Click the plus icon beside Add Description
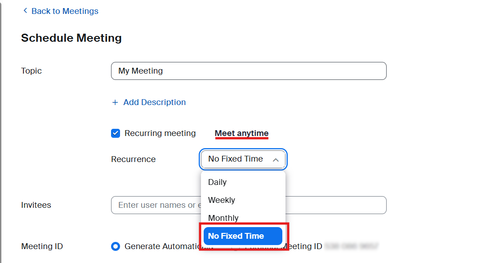Image resolution: width=477 pixels, height=263 pixels. pos(115,102)
